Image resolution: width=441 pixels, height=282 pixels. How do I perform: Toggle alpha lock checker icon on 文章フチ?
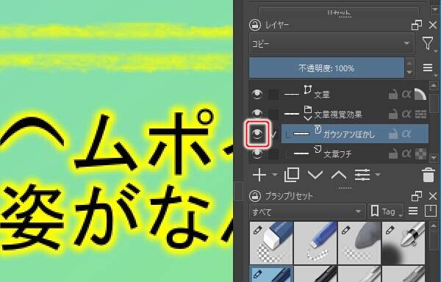click(x=420, y=153)
